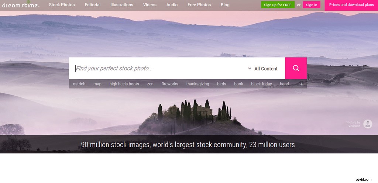This screenshot has width=378, height=183.
Task: Select thanksgiving keyword suggestion
Action: [197, 84]
